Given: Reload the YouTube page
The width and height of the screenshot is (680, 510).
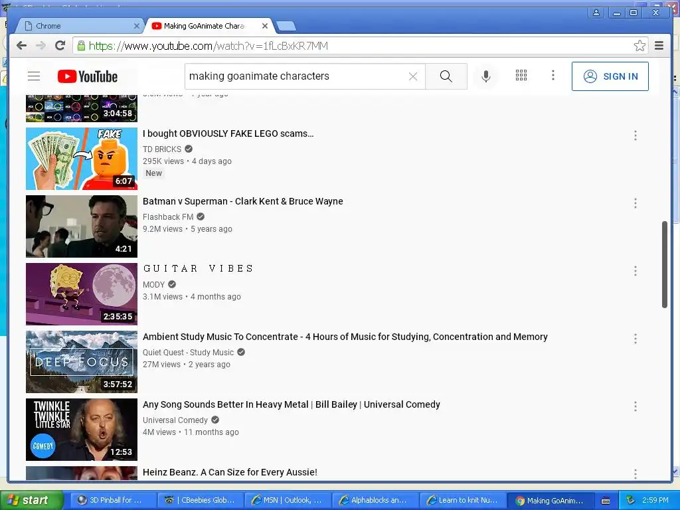Looking at the screenshot, I should [60, 46].
